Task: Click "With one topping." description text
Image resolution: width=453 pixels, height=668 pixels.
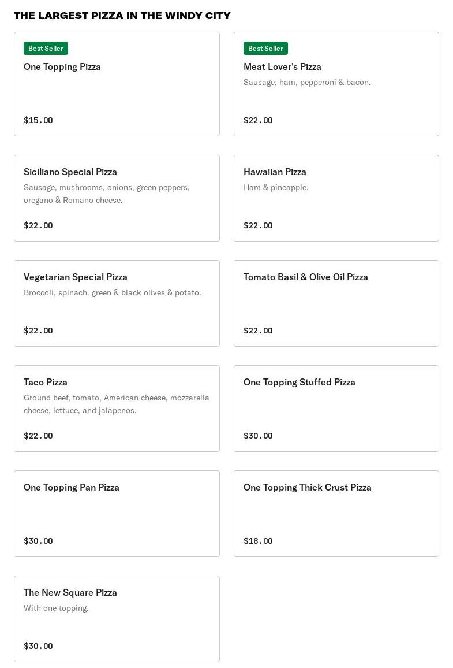Action: (x=56, y=608)
